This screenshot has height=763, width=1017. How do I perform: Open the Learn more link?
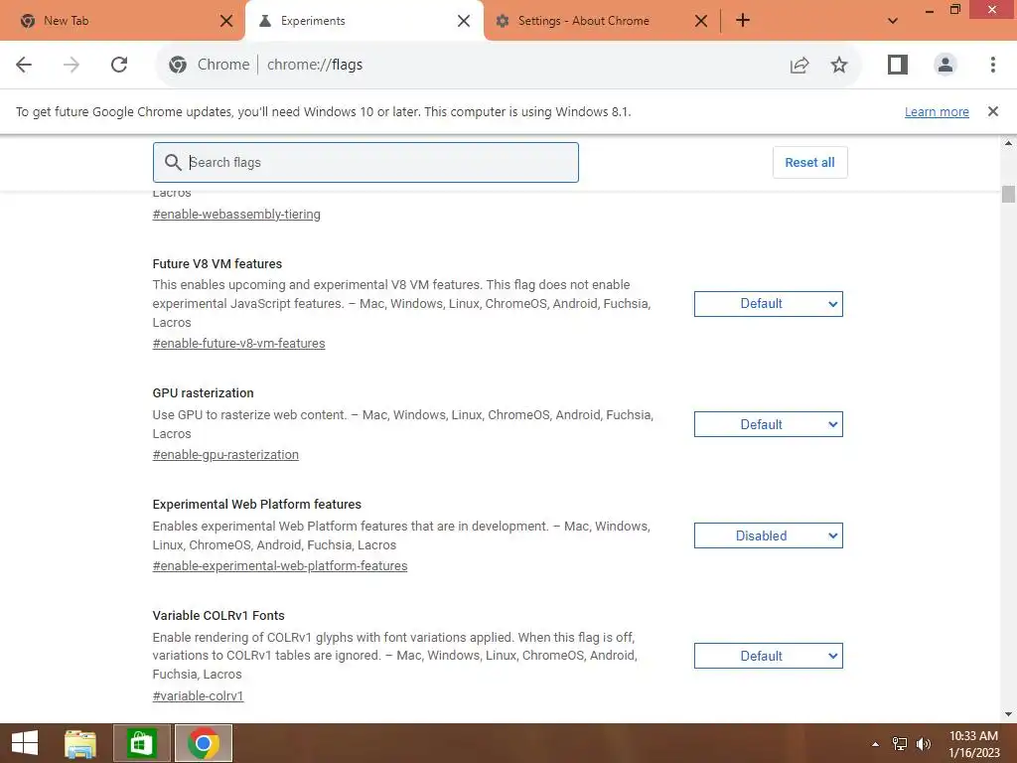pyautogui.click(x=937, y=111)
